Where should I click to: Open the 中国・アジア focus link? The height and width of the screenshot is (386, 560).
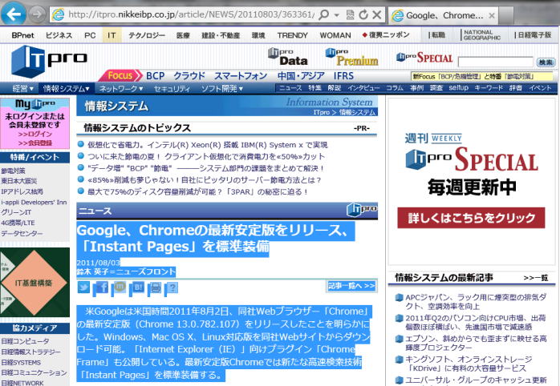pyautogui.click(x=301, y=76)
